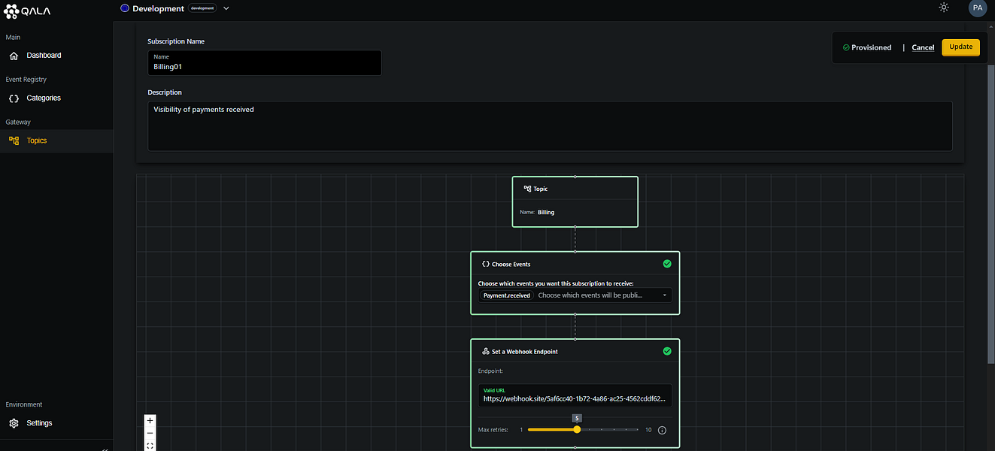Click the Max retries info icon
Image resolution: width=995 pixels, height=451 pixels.
[x=662, y=431]
